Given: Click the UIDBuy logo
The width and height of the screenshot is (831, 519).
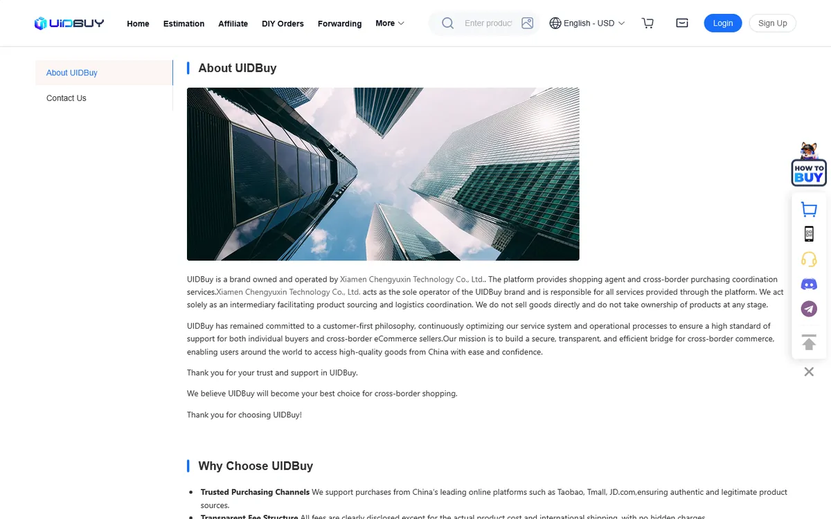Looking at the screenshot, I should (69, 23).
